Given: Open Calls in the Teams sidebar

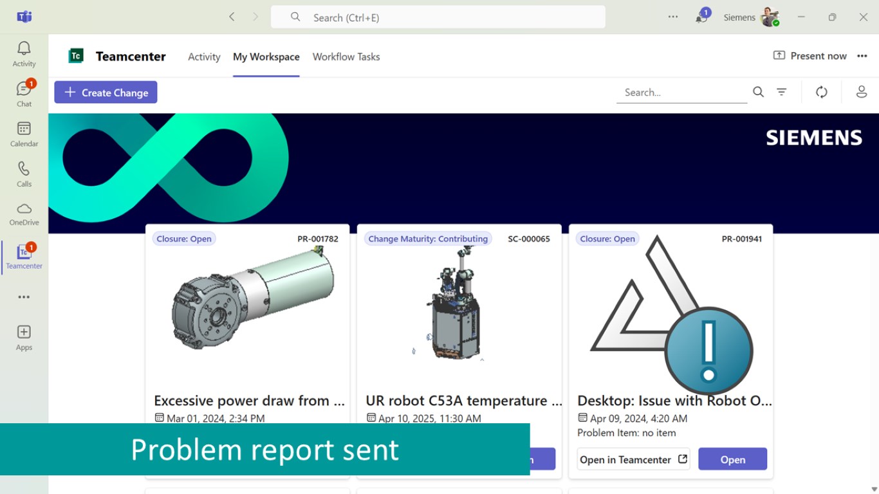Looking at the screenshot, I should tap(24, 174).
